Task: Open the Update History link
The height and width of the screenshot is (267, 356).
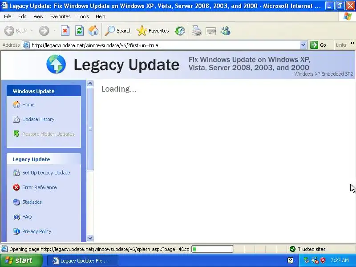Action: coord(38,119)
